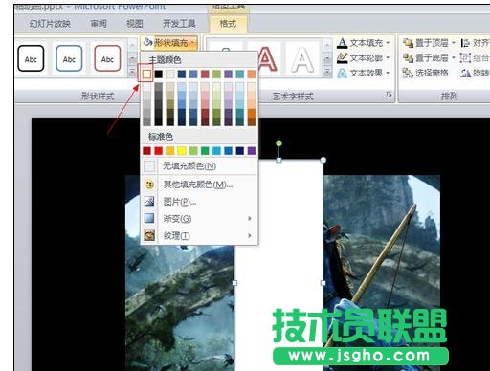
Task: Click the empty box icon for 无填充颜色
Action: [x=149, y=165]
